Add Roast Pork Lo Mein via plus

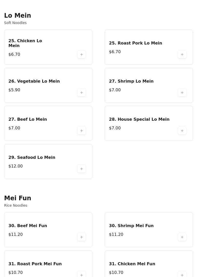click(182, 54)
